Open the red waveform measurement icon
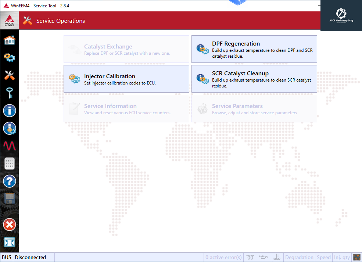 10,146
